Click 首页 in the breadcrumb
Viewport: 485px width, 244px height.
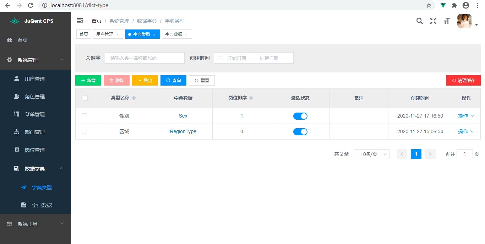click(97, 21)
